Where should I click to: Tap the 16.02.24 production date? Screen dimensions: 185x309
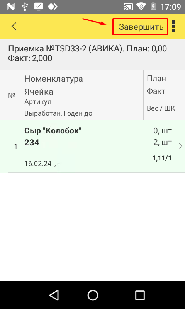[x=38, y=163]
